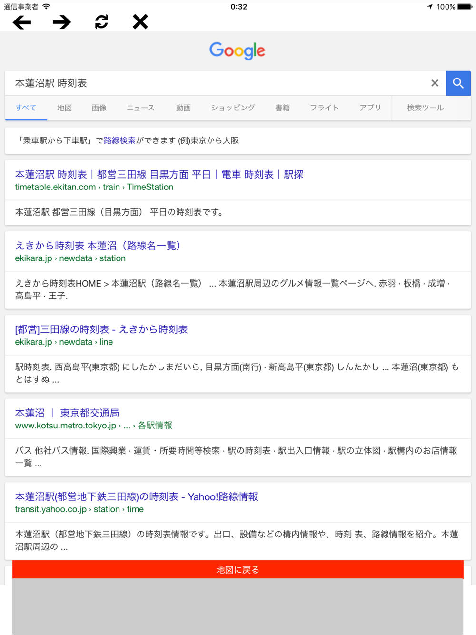Tap the 0:32 clock in status bar

pyautogui.click(x=238, y=7)
